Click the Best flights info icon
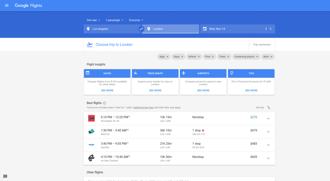 click(104, 103)
